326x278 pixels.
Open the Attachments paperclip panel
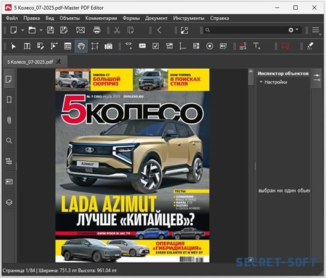coord(9,120)
